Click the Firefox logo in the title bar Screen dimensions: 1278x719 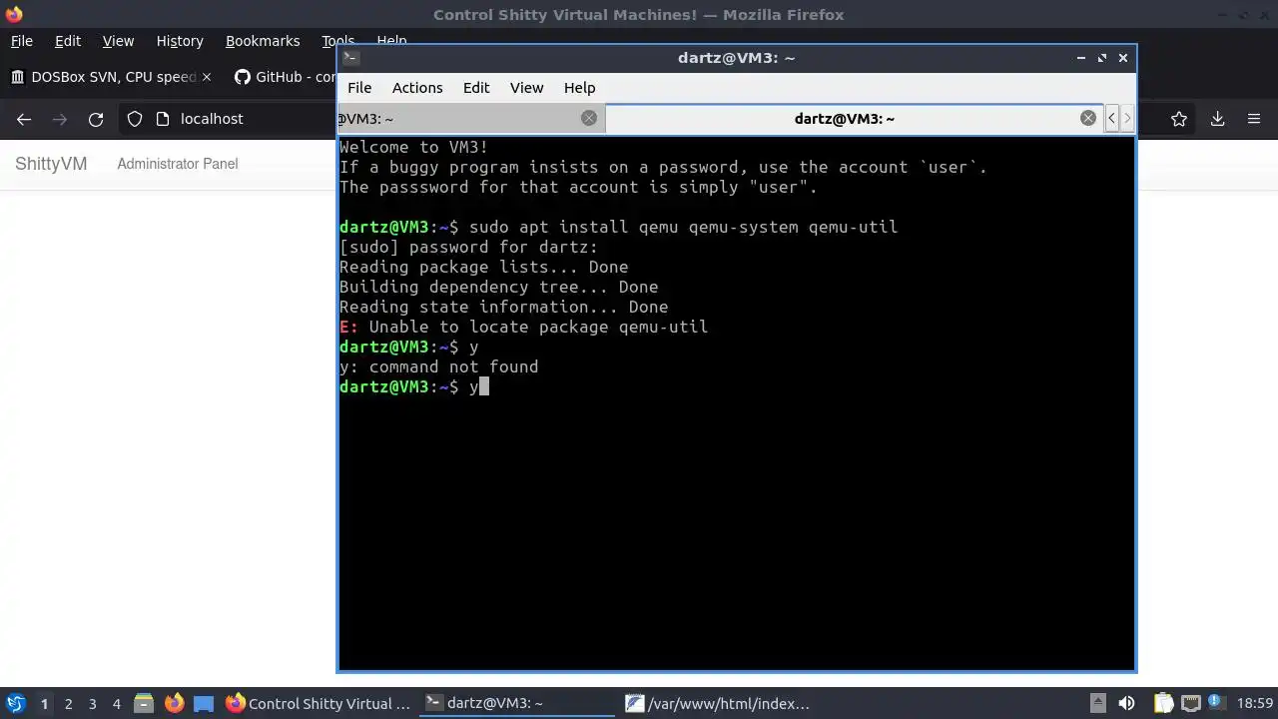[x=13, y=14]
